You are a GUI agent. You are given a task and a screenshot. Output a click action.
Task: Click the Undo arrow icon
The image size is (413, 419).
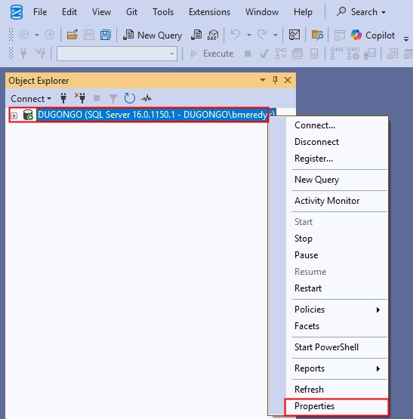click(236, 35)
